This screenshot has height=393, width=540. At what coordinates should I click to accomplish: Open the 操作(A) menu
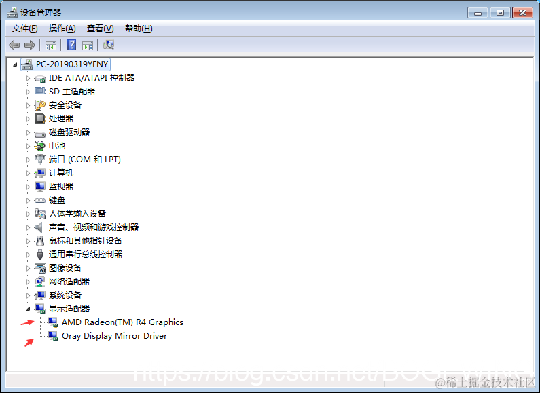click(x=62, y=29)
